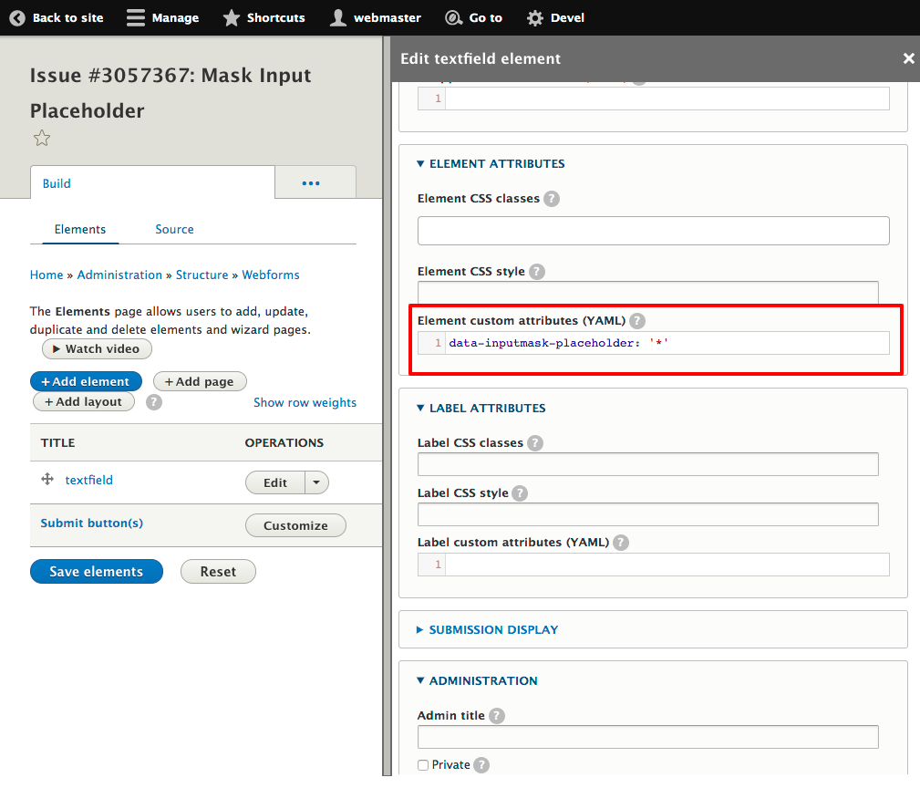Click the Save elements button
The height and width of the screenshot is (788, 920).
[97, 572]
